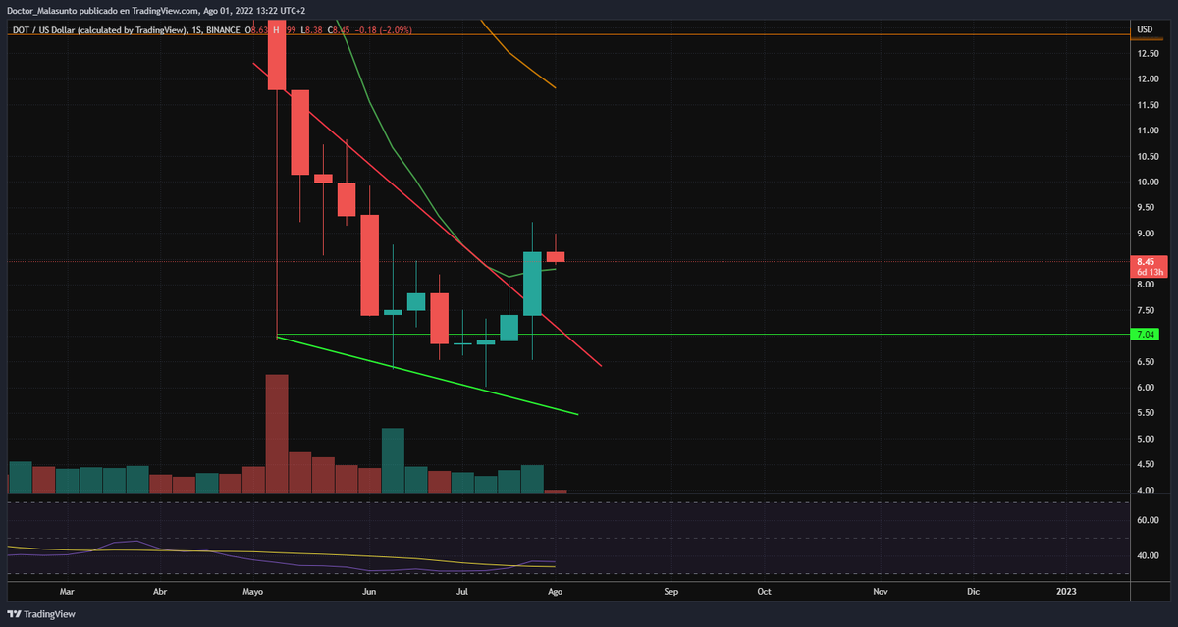Screen dimensions: 1178x627
Task: Click the 12.00 price axis label
Action: tap(1148, 78)
